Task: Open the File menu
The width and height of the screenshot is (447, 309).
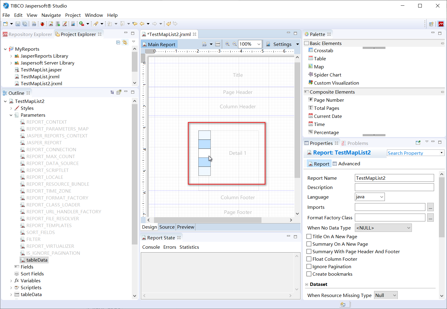Action: [6, 15]
